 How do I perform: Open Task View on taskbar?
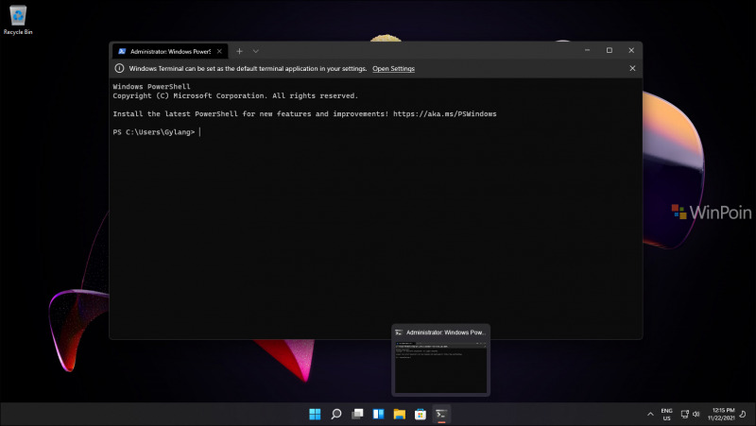tap(357, 414)
